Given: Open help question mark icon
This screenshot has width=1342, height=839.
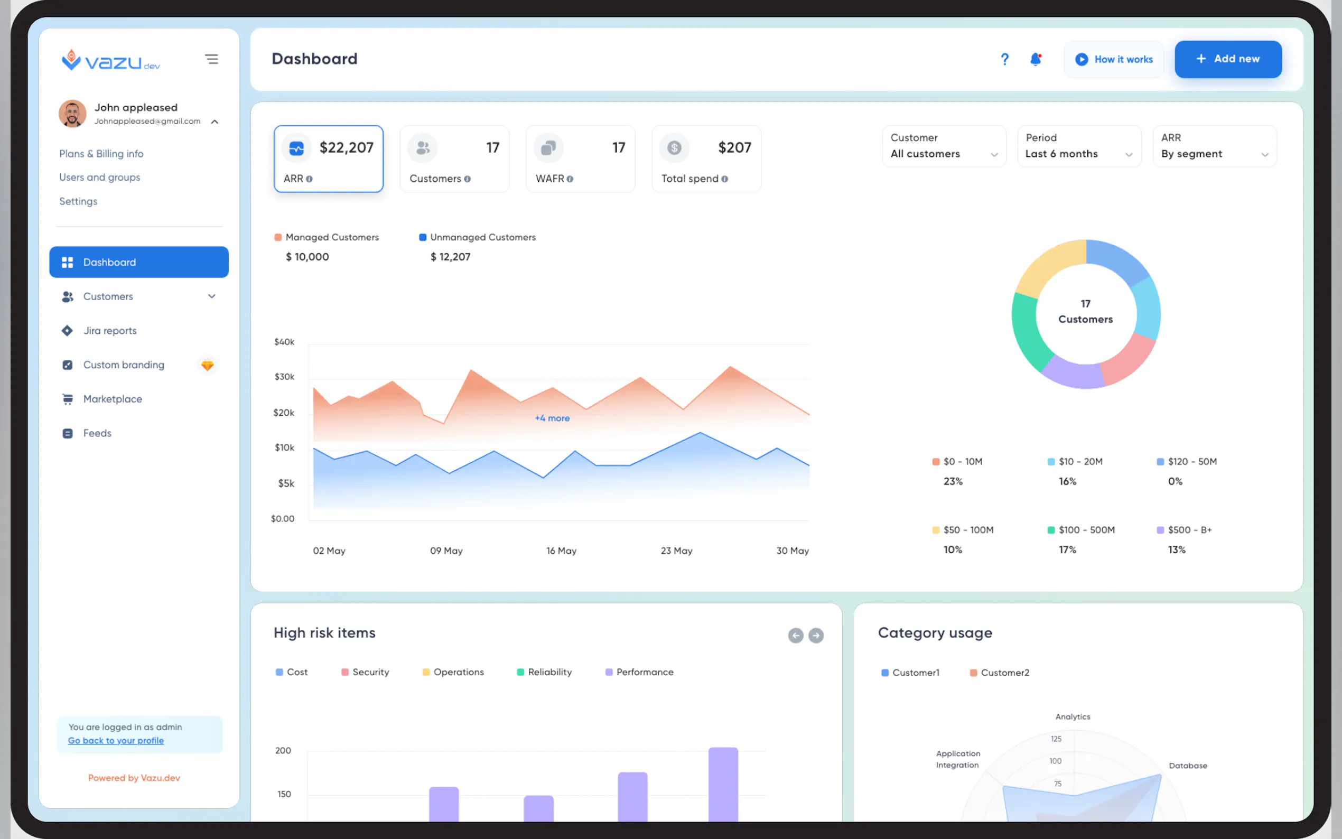Looking at the screenshot, I should (1004, 59).
